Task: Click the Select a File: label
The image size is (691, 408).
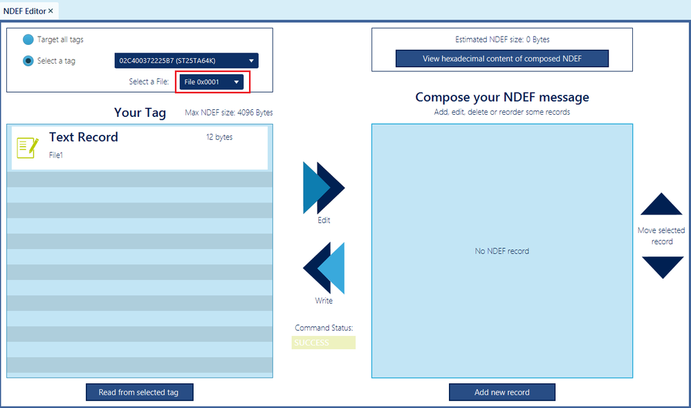Action: (149, 82)
